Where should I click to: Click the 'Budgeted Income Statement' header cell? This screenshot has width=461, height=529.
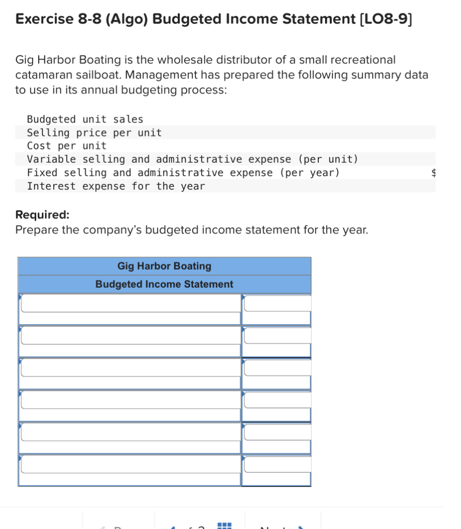pyautogui.click(x=164, y=284)
